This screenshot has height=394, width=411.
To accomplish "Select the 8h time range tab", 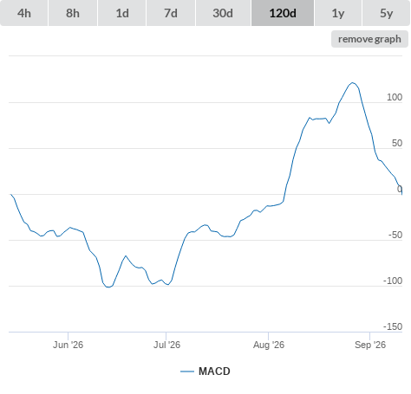I will pyautogui.click(x=73, y=13).
